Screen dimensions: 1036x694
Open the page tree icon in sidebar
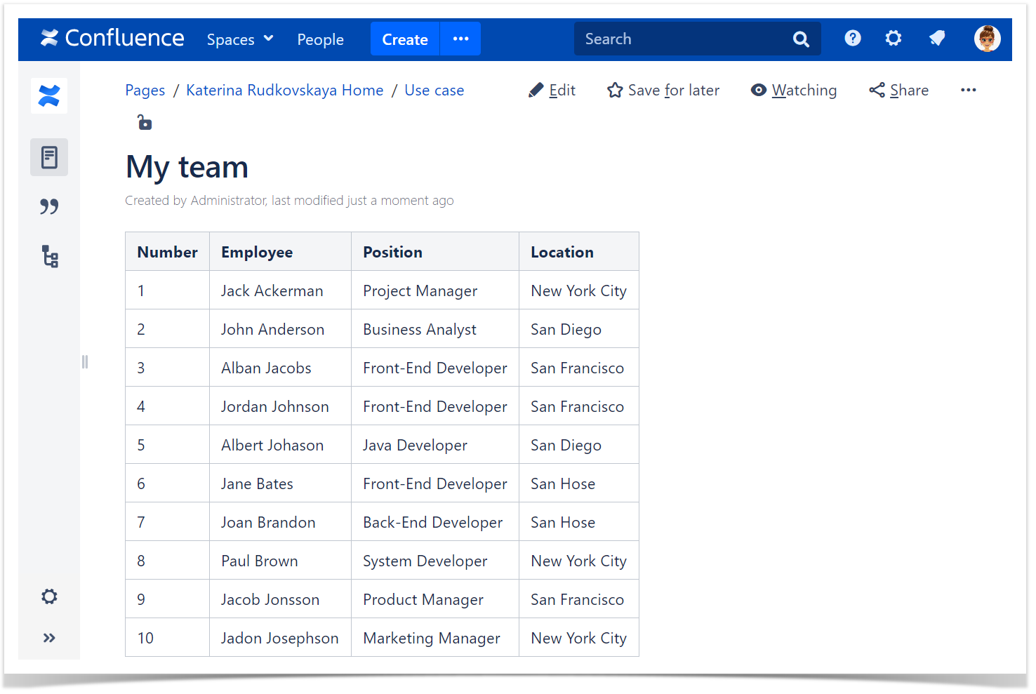(49, 257)
